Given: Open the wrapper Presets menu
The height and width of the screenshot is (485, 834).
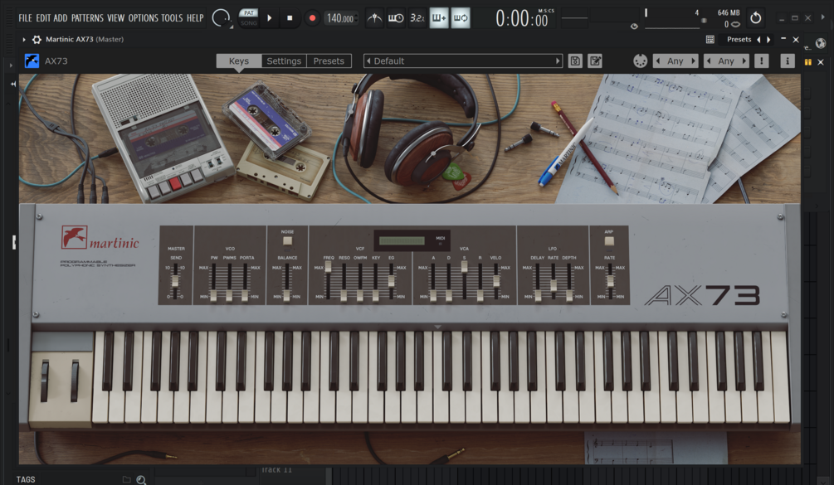Looking at the screenshot, I should (739, 39).
